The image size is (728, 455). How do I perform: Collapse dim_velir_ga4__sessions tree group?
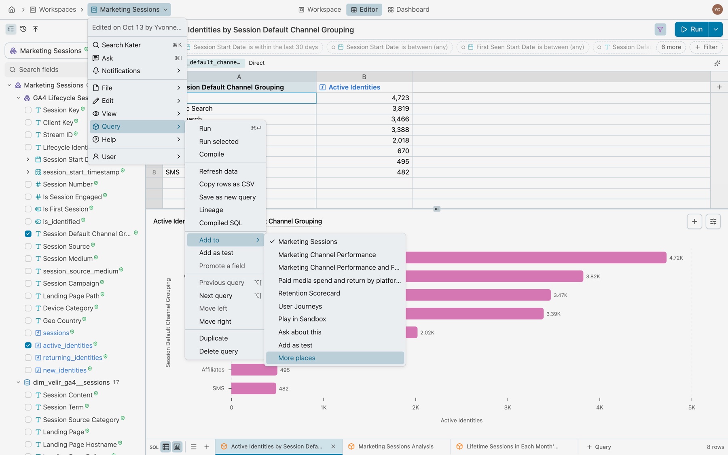click(18, 382)
